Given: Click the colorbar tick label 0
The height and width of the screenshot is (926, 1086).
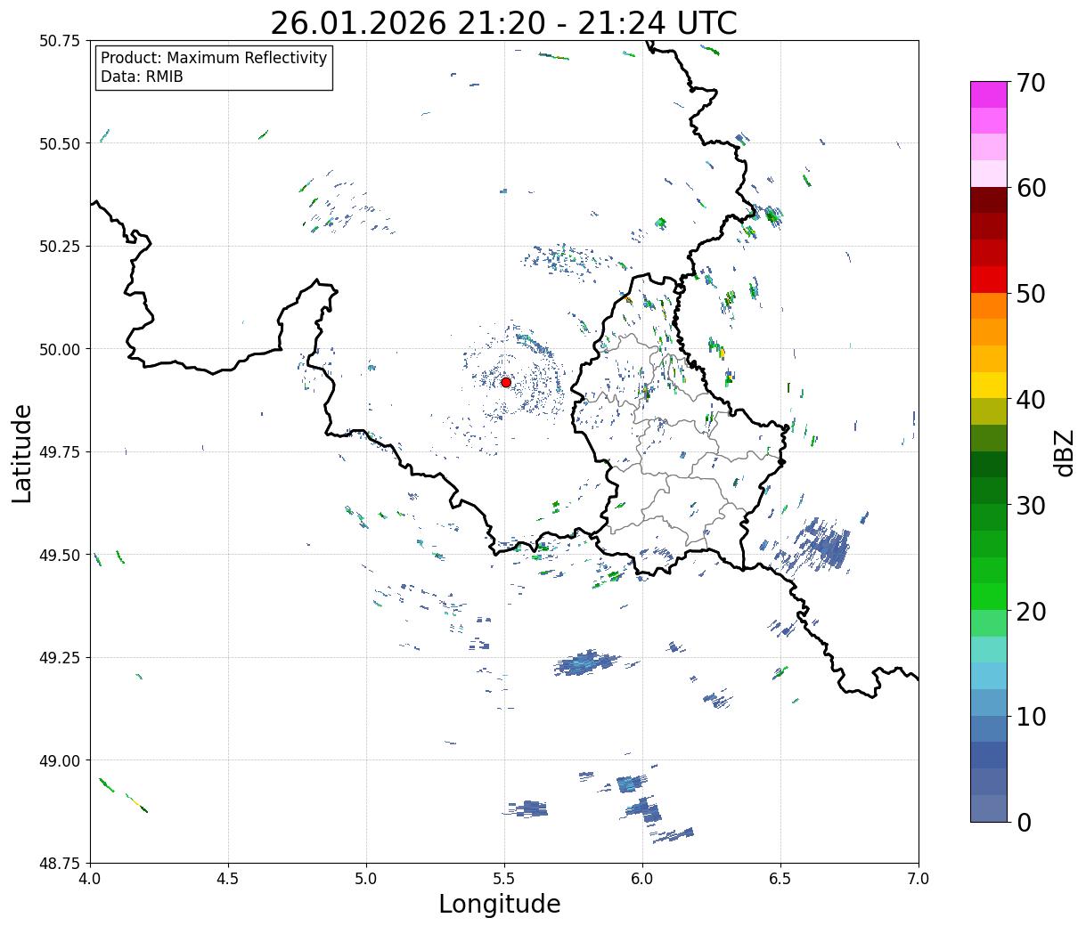Looking at the screenshot, I should [1024, 823].
